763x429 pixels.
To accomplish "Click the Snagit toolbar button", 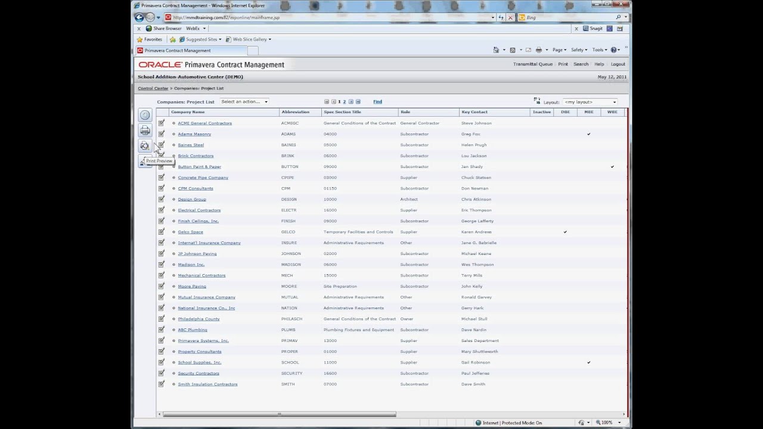I will 593,28.
